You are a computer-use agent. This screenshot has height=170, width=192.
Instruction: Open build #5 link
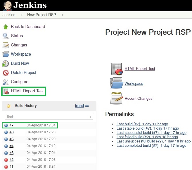[11, 139]
